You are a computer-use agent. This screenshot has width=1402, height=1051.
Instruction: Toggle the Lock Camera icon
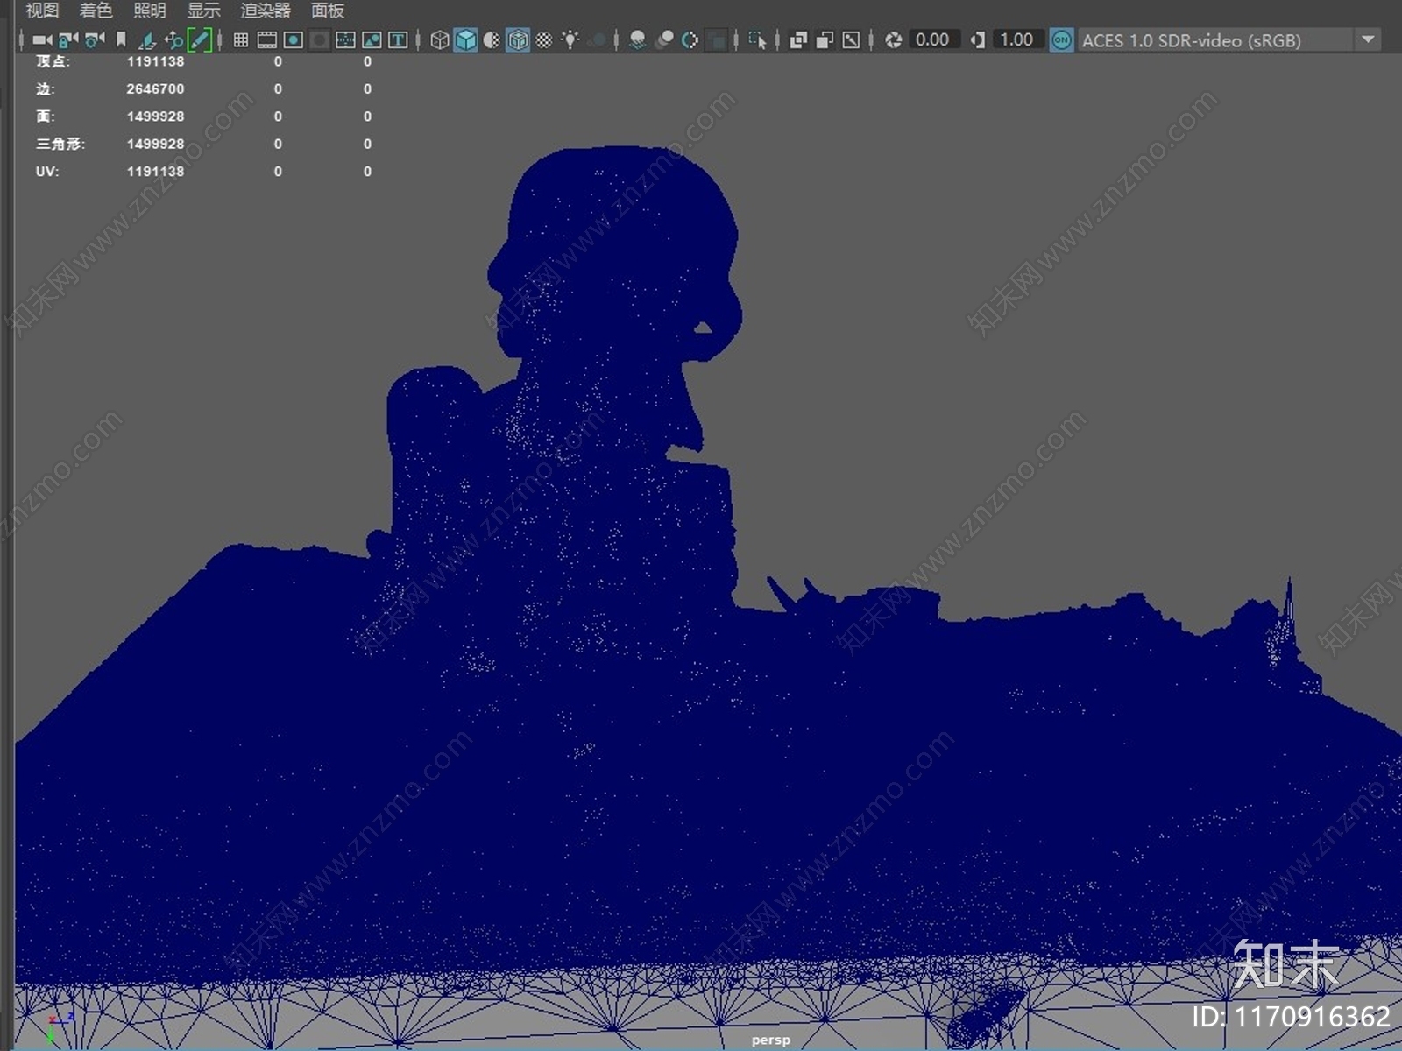coord(67,39)
